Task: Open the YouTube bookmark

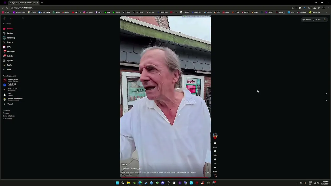Action: point(76,12)
